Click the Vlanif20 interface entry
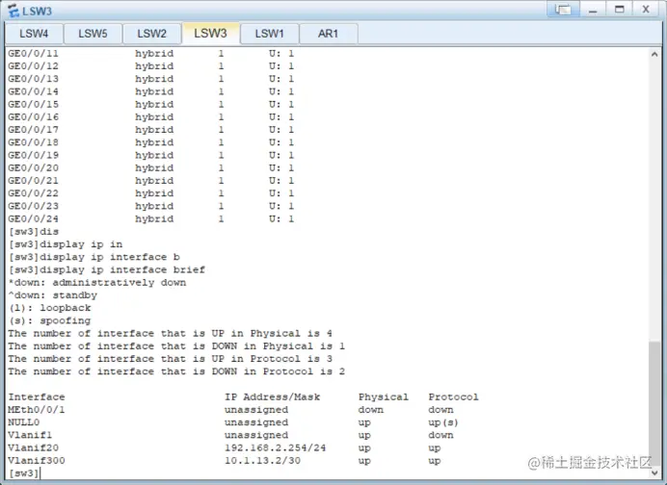The image size is (667, 485). pyautogui.click(x=33, y=448)
